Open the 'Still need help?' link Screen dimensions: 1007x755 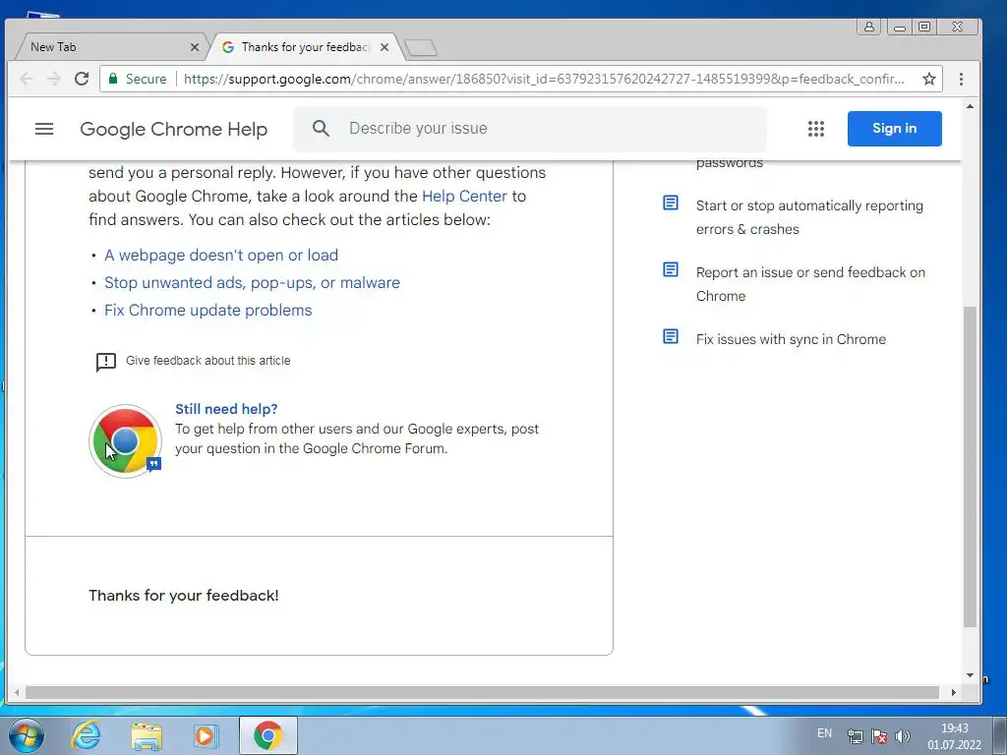pyautogui.click(x=226, y=409)
